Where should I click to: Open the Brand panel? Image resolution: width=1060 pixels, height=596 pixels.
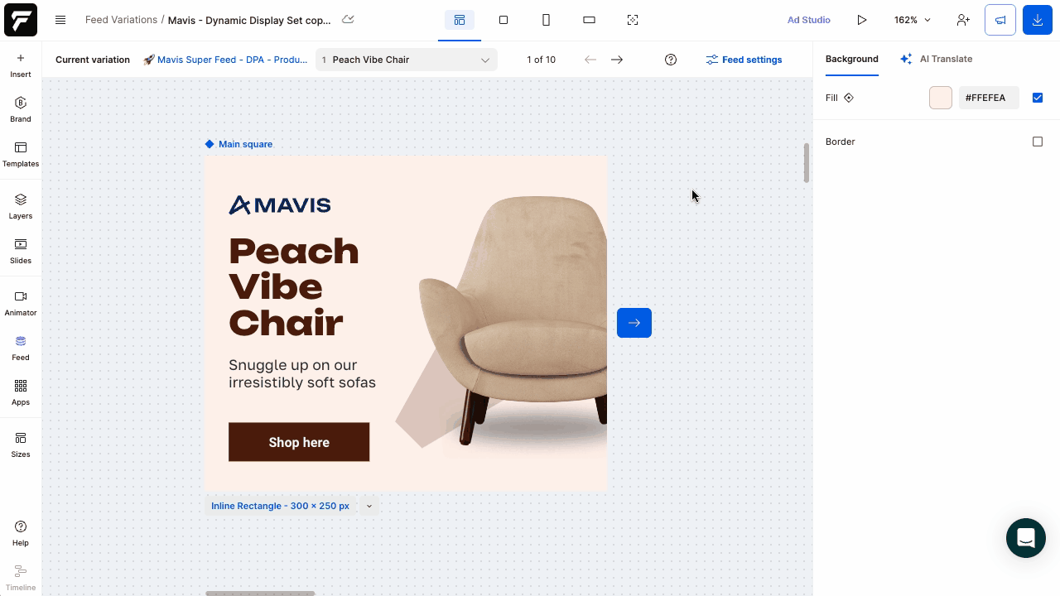click(x=21, y=109)
